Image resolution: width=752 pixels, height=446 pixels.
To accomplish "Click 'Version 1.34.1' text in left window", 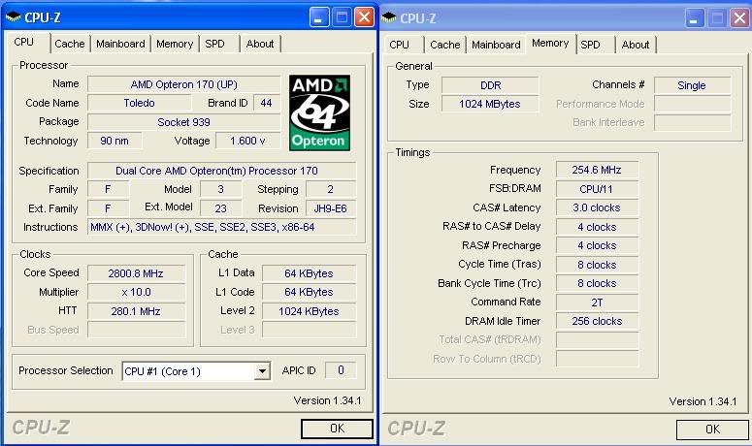I will coord(328,400).
